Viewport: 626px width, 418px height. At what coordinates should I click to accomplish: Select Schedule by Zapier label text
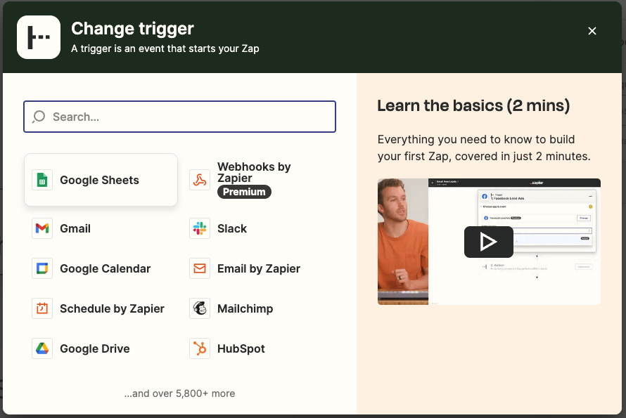tap(112, 308)
